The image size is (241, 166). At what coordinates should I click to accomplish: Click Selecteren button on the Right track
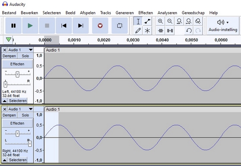coord(18,160)
